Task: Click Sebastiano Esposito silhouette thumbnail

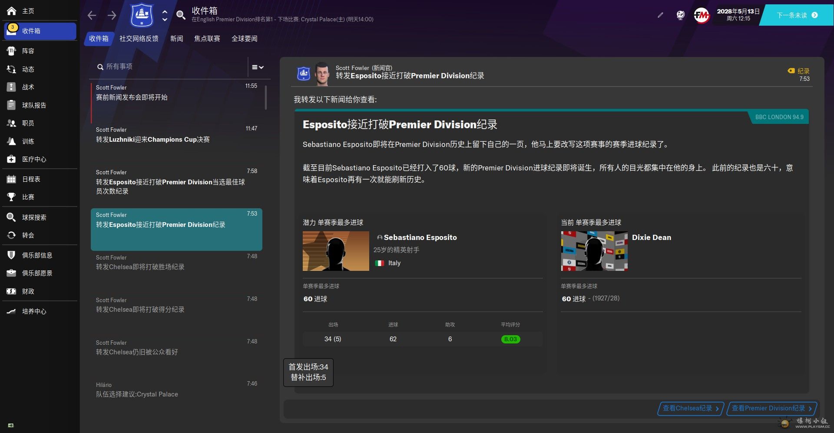Action: 336,251
